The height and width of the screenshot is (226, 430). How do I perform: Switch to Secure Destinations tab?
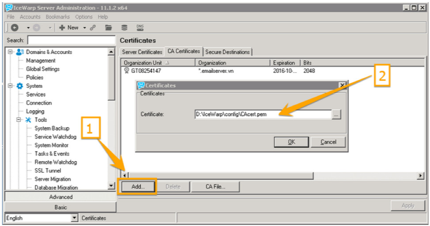tap(227, 52)
